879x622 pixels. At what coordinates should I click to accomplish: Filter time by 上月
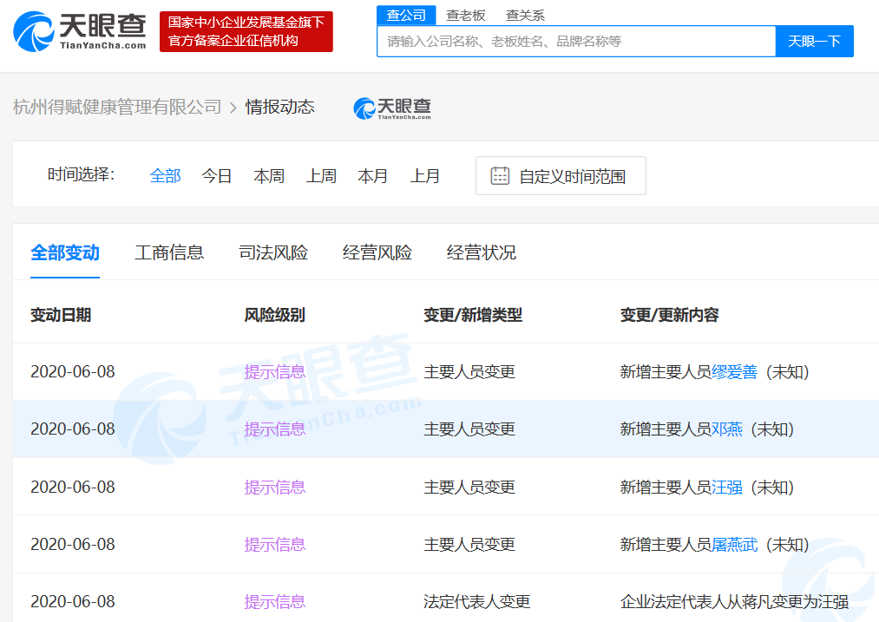click(x=425, y=176)
